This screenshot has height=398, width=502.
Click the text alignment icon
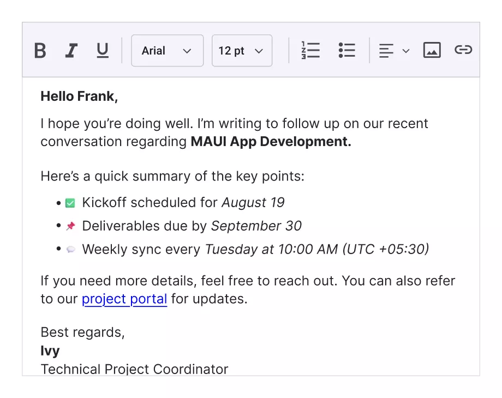(x=386, y=51)
